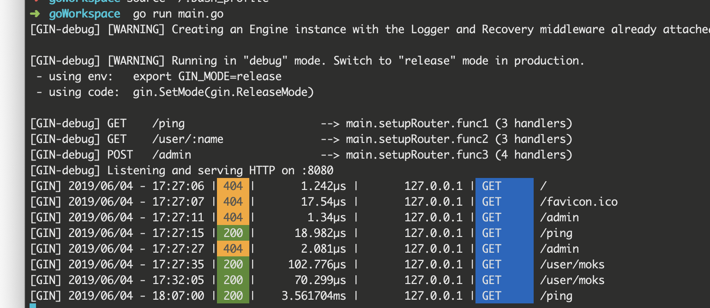Click the main.setupRouter.func1 handler name
This screenshot has height=308, width=710.
pyautogui.click(x=417, y=124)
